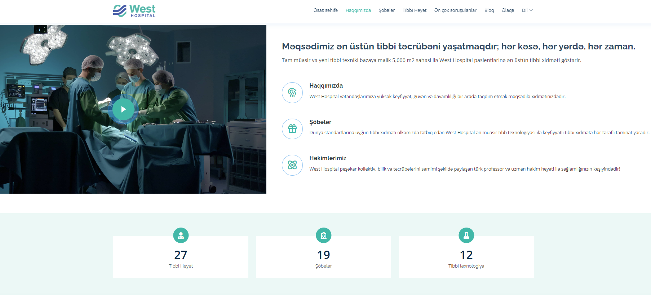Screen dimensions: 651x295
Task: Click the lab flask icon above 12
Action: click(x=466, y=235)
